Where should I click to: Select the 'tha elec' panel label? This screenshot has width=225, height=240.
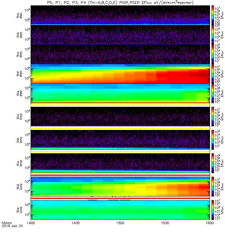pos(19,15)
